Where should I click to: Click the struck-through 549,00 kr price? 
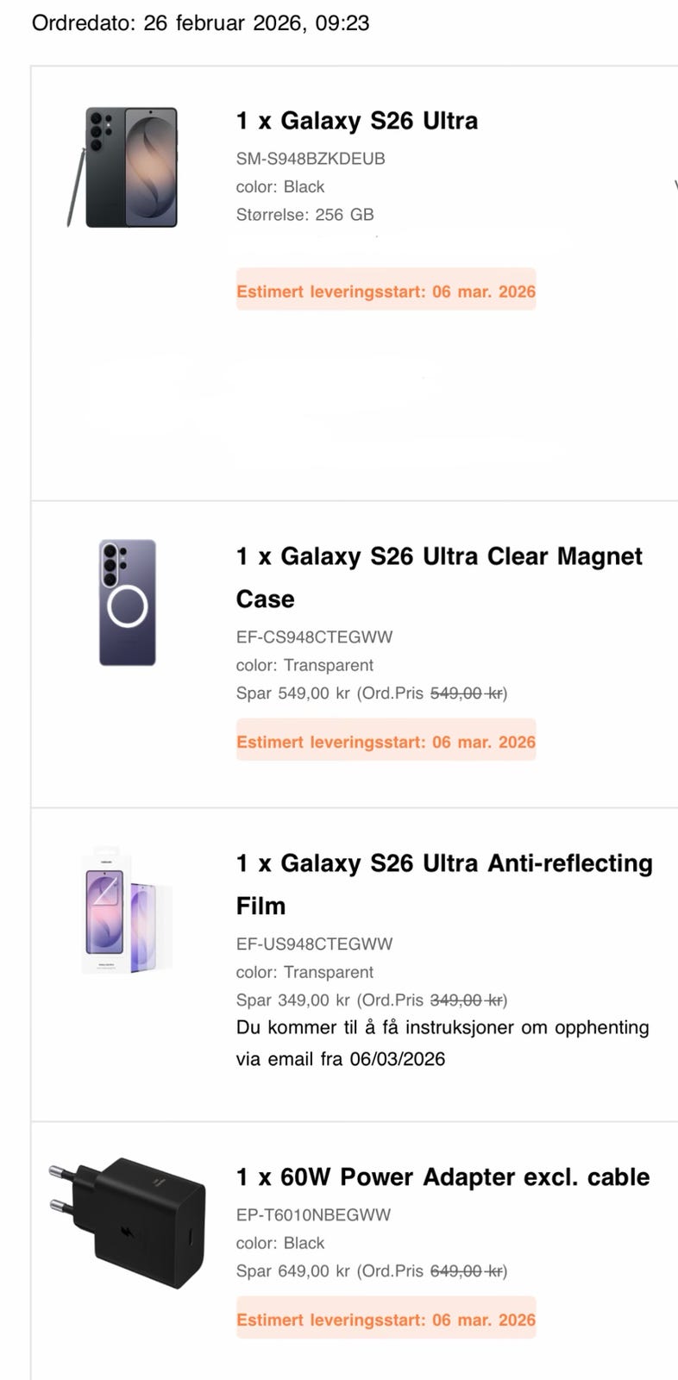(467, 693)
